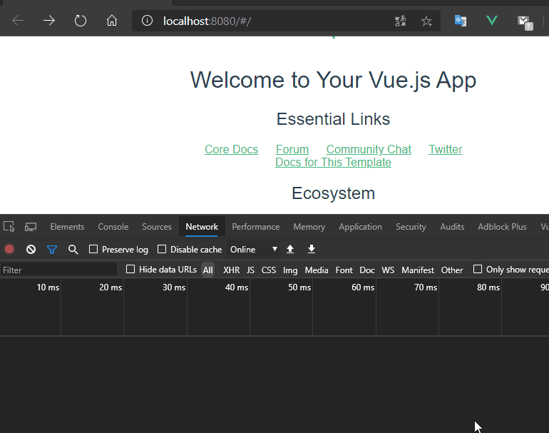Clear the network log
This screenshot has width=549, height=433.
(31, 250)
